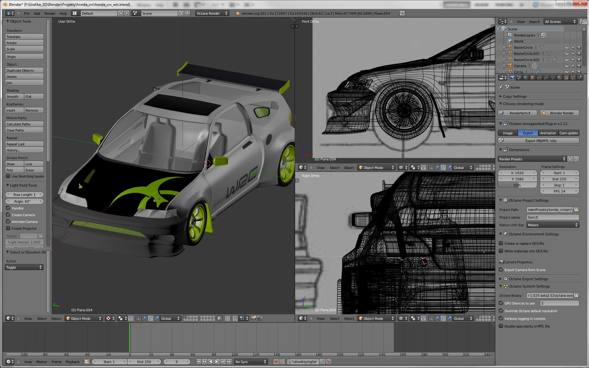The height and width of the screenshot is (368, 589).
Task: Open the Physics properties tab icon
Action: (580, 78)
